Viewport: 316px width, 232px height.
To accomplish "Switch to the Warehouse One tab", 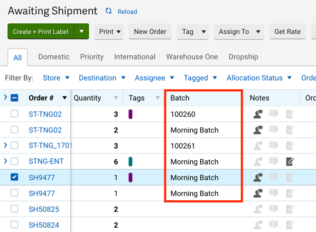I will point(192,57).
